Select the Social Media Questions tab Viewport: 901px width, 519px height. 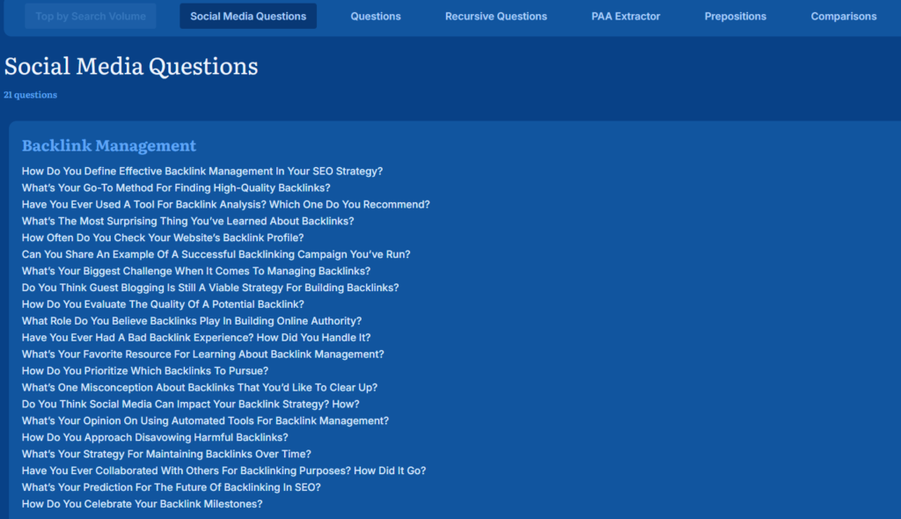tap(248, 16)
